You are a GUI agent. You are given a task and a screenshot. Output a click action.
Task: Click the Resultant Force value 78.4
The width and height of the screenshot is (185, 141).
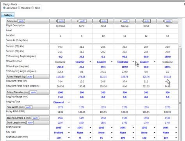pyautogui.click(x=60, y=81)
